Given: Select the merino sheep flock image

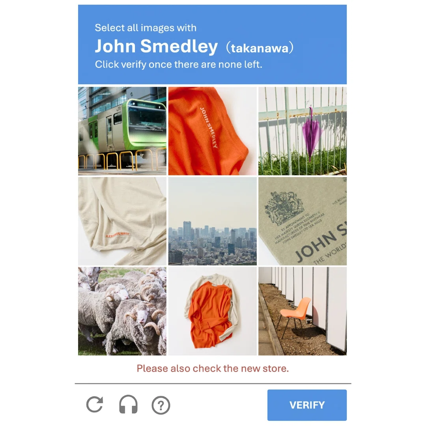Looking at the screenshot, I should click(x=122, y=311).
